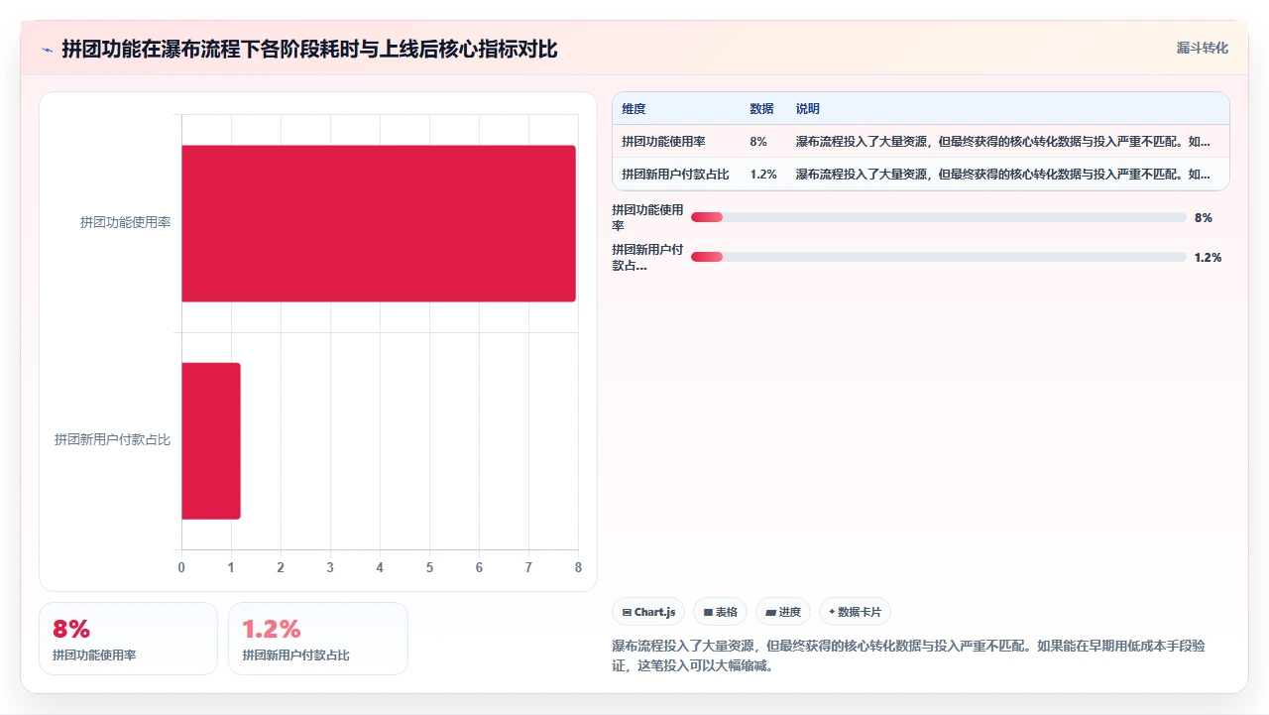1269x715 pixels.
Task: Click the 8% value beside the progress bar
Action: 1204,217
